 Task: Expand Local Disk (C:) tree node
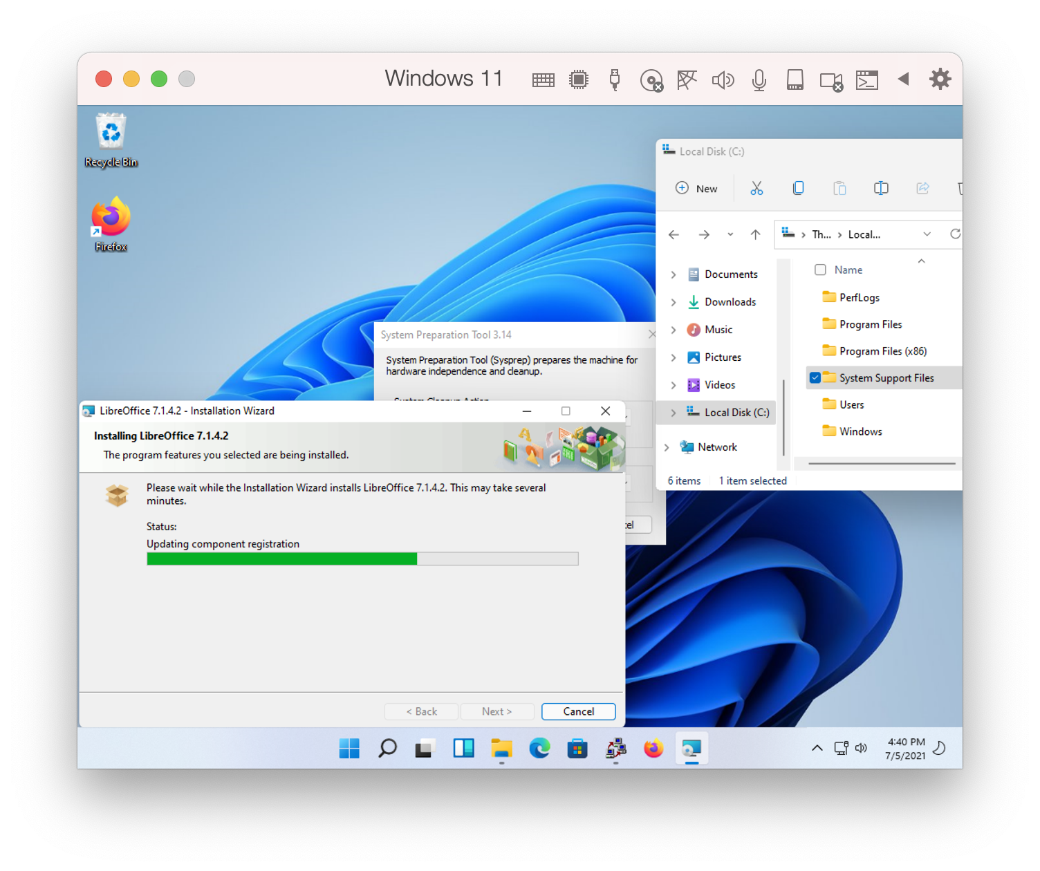(674, 413)
